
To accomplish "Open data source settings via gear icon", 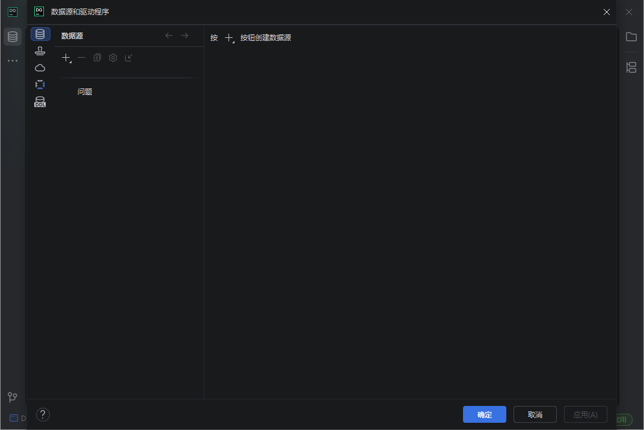I will pyautogui.click(x=112, y=57).
